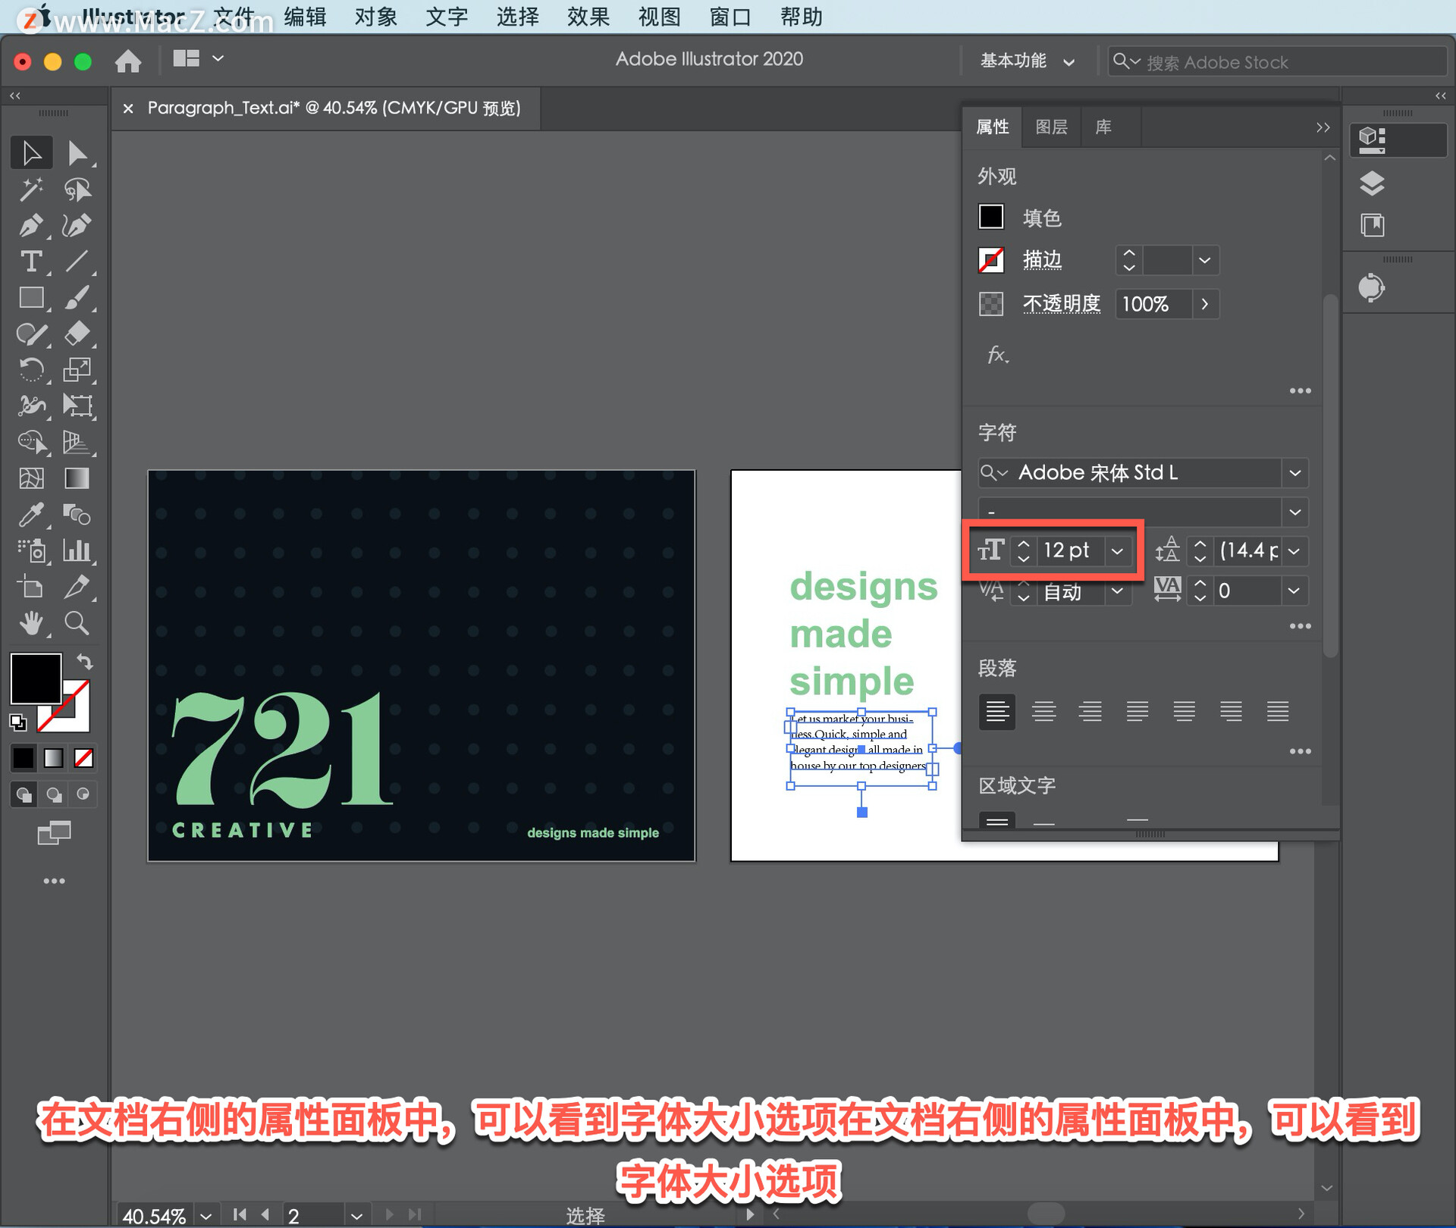The height and width of the screenshot is (1228, 1456).
Task: Click the 填色 black fill swatch
Action: pyautogui.click(x=990, y=218)
